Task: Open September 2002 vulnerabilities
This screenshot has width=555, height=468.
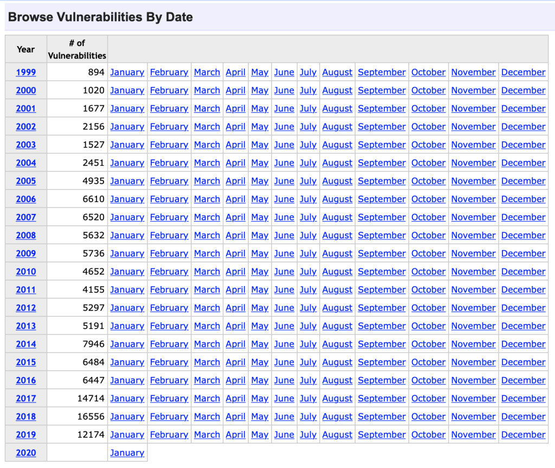Action: click(x=382, y=127)
